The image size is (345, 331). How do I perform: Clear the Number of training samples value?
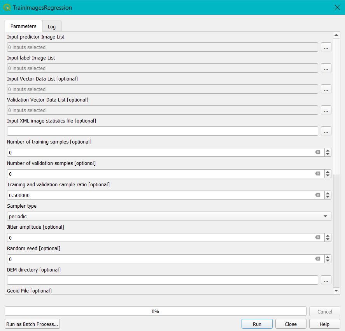pos(317,152)
